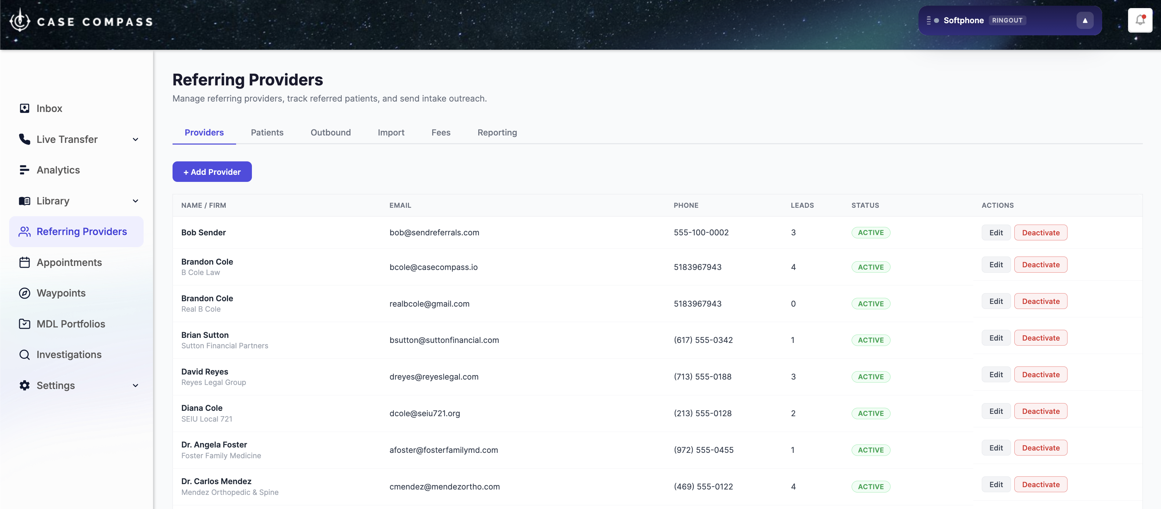
Task: Expand the Settings submenu chevron
Action: coord(135,386)
